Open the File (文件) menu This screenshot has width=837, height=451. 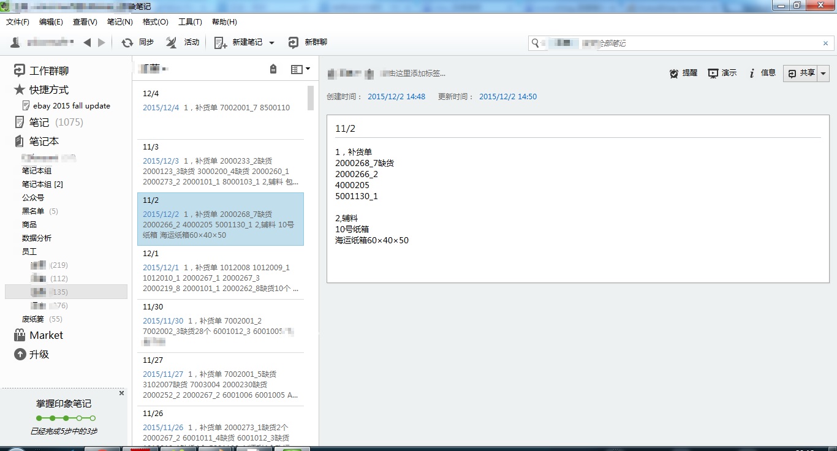(18, 22)
